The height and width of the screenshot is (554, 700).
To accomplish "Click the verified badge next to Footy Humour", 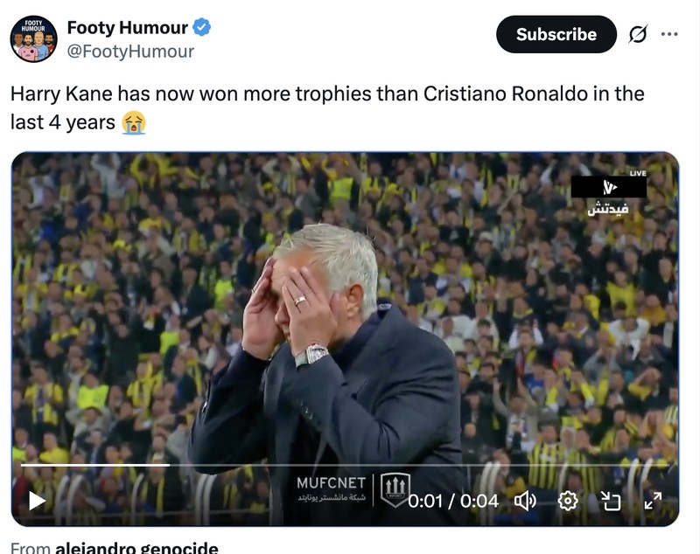I will (199, 27).
